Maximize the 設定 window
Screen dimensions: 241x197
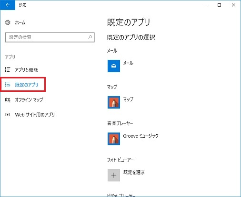click(219, 5)
